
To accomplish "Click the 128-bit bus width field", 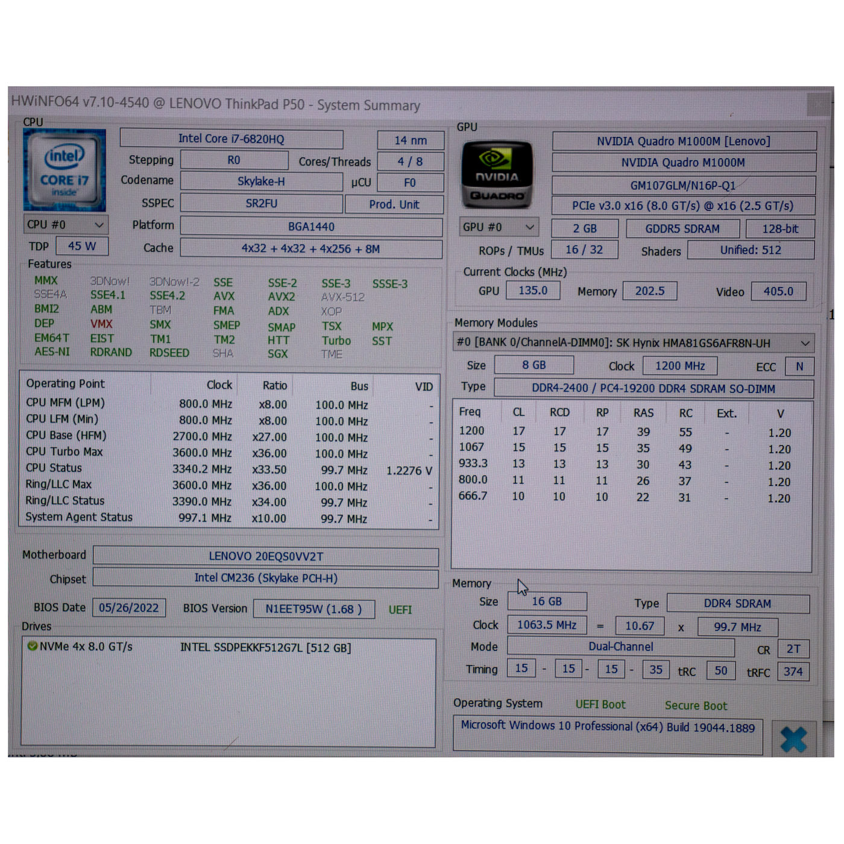I will (780, 229).
